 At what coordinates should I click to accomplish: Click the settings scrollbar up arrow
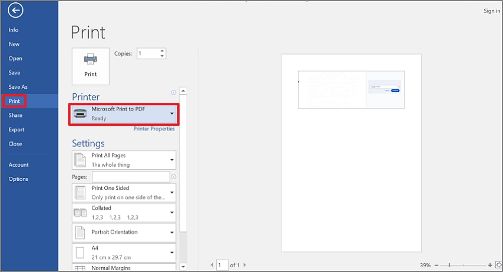pyautogui.click(x=183, y=91)
